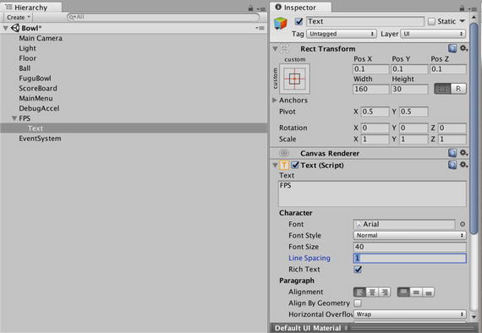This screenshot has height=333, width=482.
Task: Set horizontal alignment to right
Action: pyautogui.click(x=384, y=292)
